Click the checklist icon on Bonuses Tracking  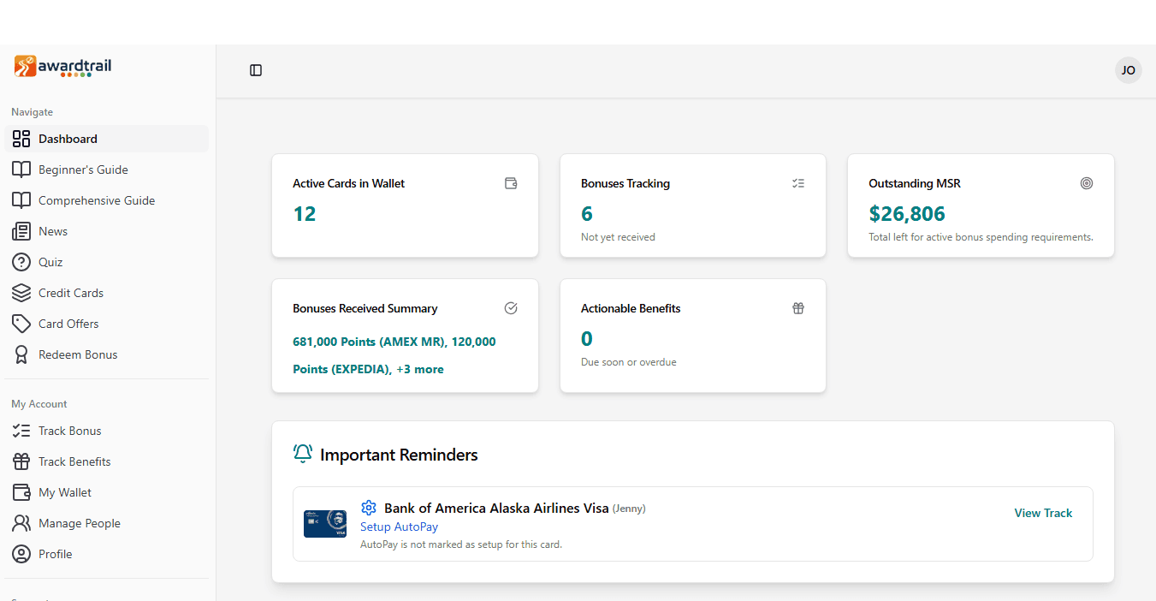point(798,182)
